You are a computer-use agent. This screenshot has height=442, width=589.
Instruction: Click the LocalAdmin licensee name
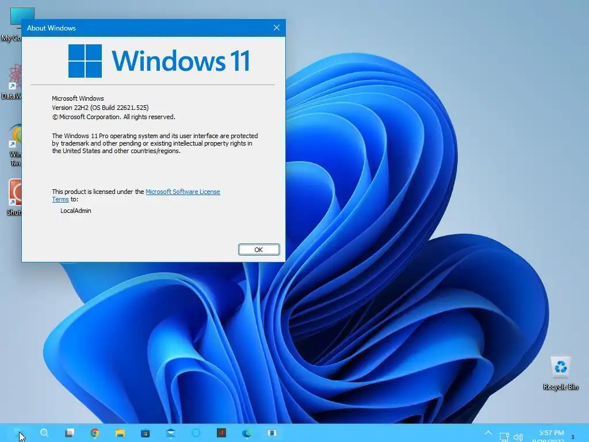[x=75, y=211]
